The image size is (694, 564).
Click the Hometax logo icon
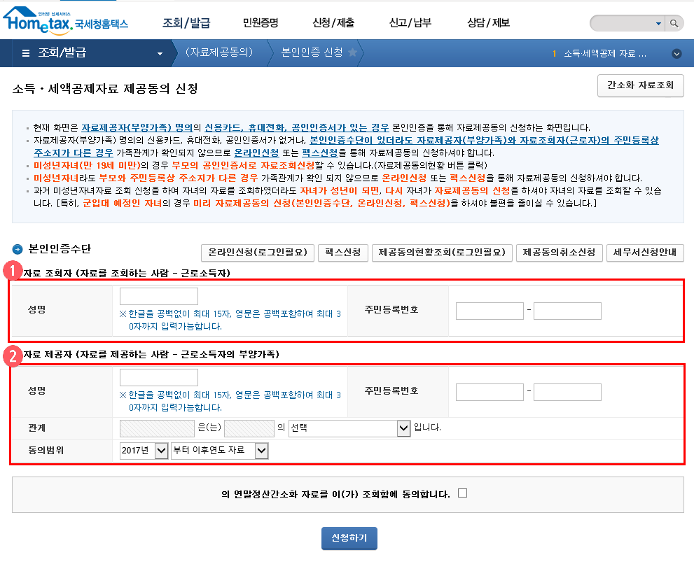(21, 13)
